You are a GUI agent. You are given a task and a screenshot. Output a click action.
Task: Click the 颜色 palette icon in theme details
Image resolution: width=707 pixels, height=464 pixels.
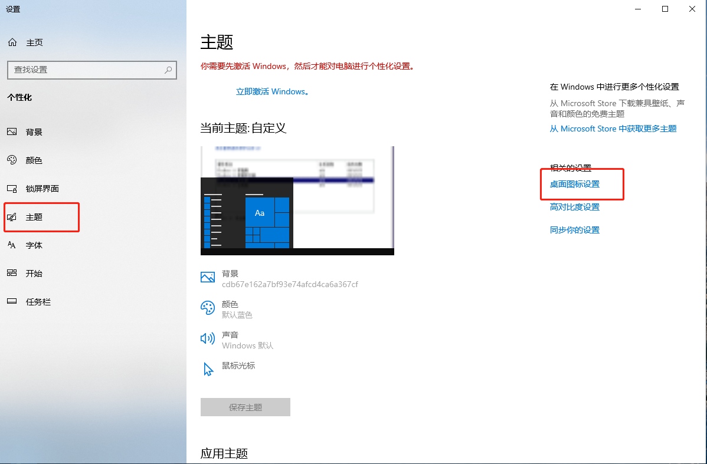208,308
